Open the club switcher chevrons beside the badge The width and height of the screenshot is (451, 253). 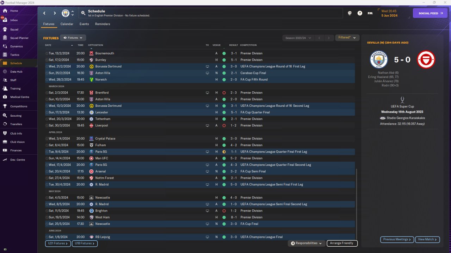[73, 13]
